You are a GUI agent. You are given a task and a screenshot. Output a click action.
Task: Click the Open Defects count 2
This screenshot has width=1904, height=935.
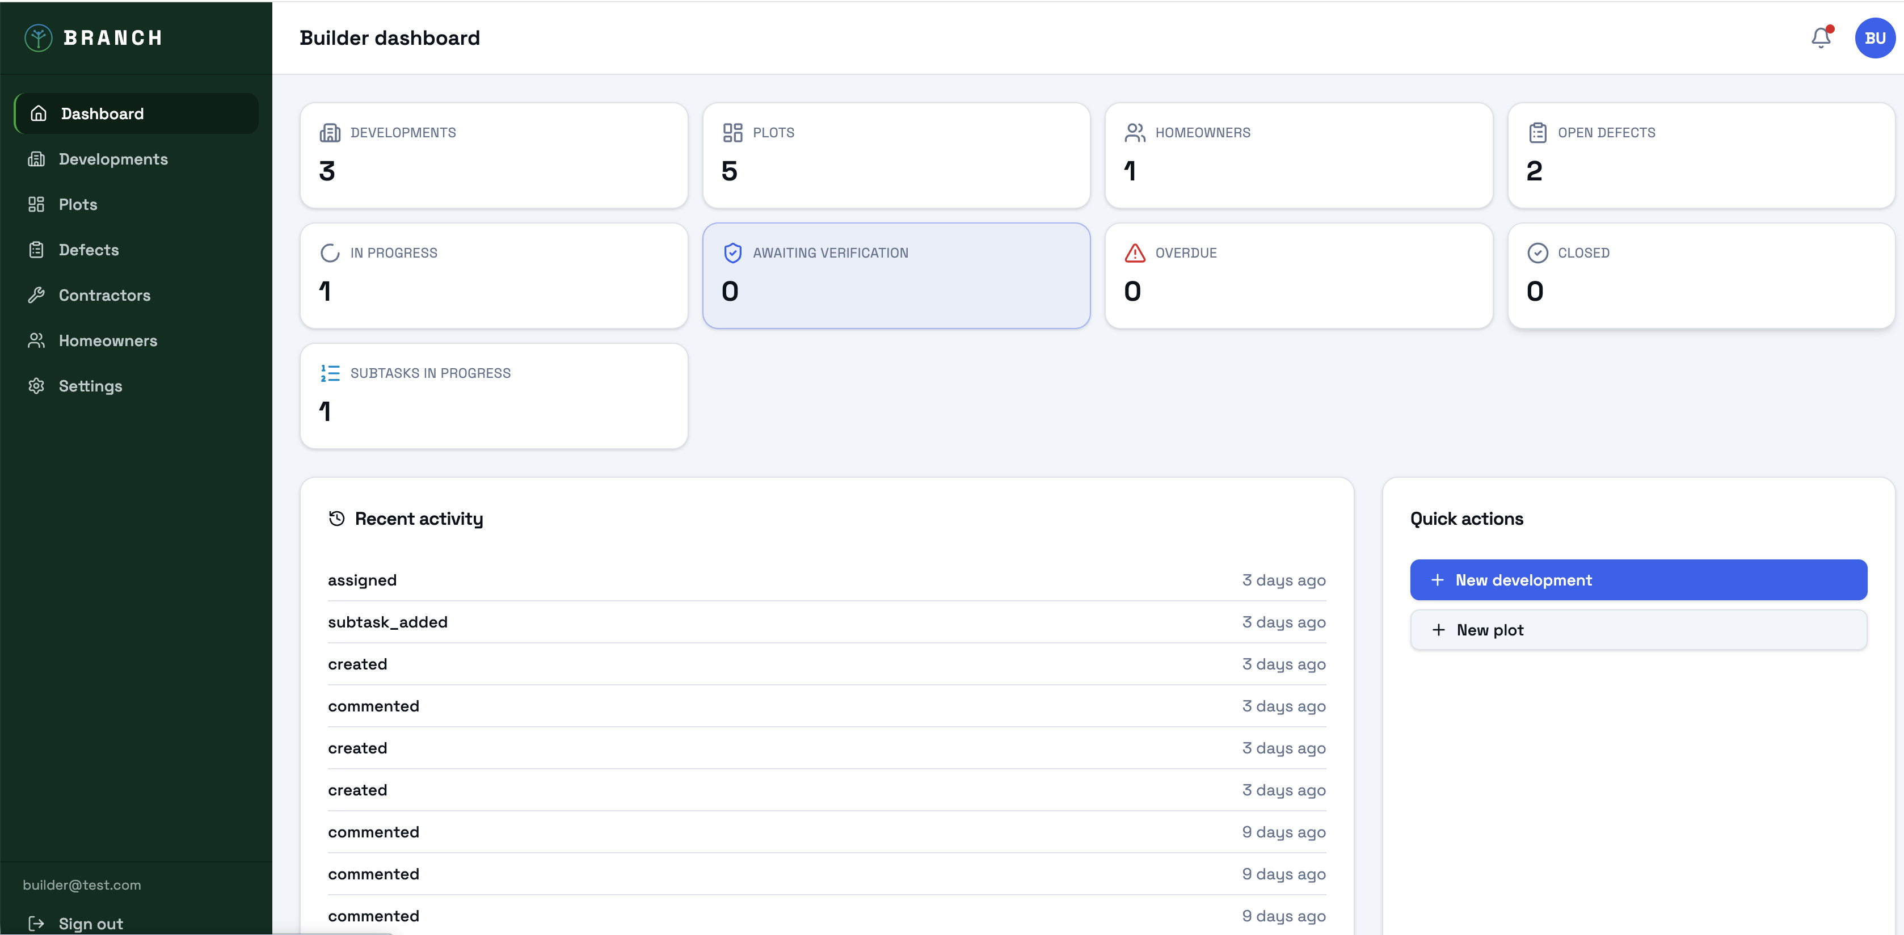pos(1535,171)
